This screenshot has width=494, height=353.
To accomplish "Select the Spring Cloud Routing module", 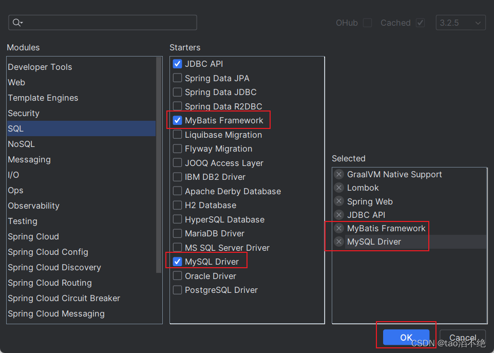I will point(81,283).
